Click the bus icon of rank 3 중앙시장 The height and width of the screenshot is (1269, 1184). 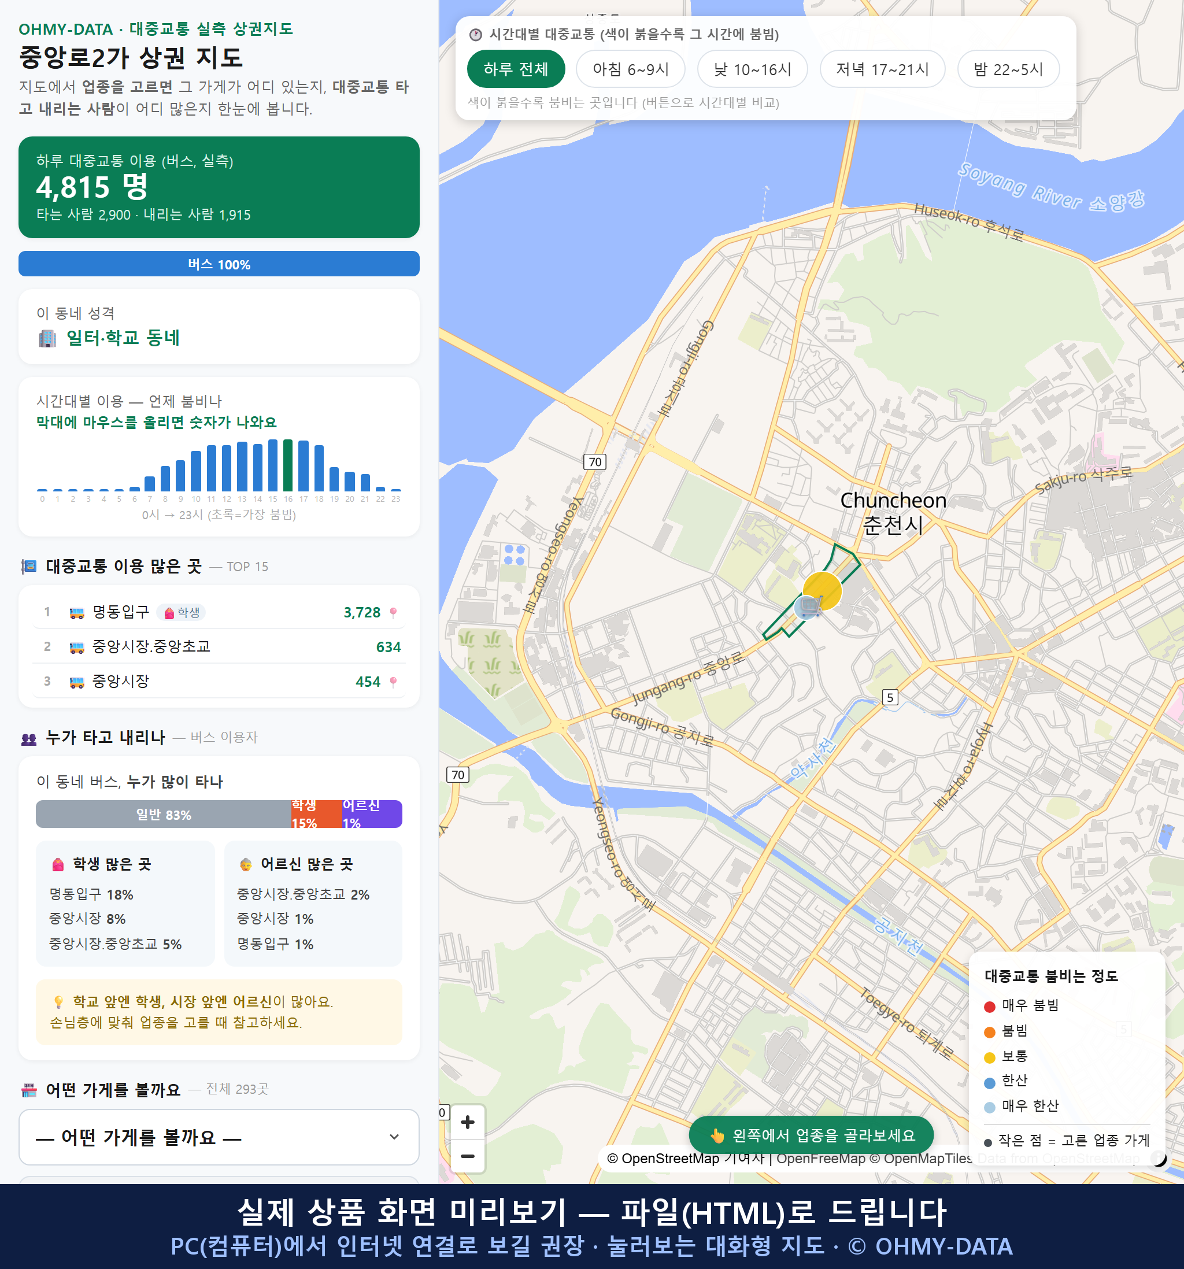click(76, 682)
